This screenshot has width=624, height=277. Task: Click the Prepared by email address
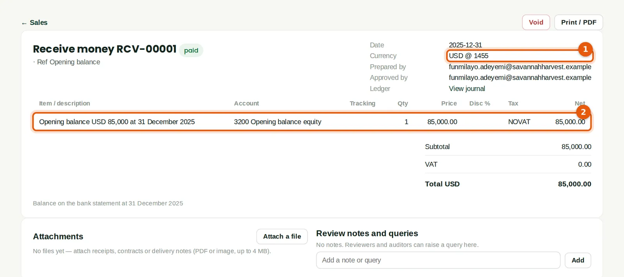coord(520,67)
